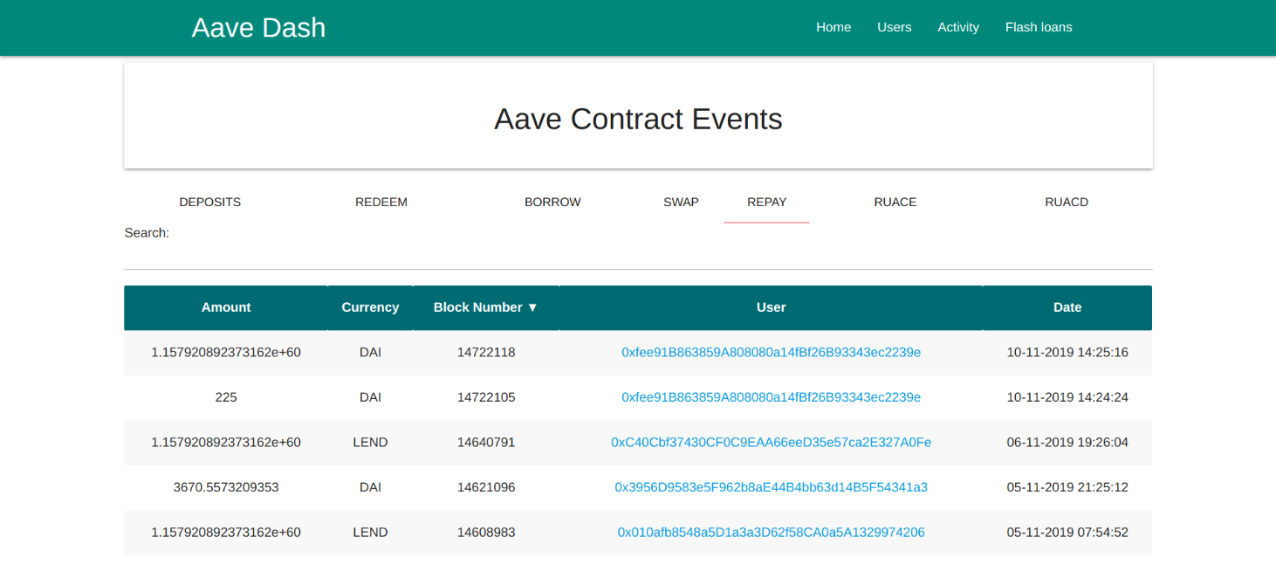The width and height of the screenshot is (1276, 571).
Task: Click LEND currency in block 14608983 row
Action: 370,533
